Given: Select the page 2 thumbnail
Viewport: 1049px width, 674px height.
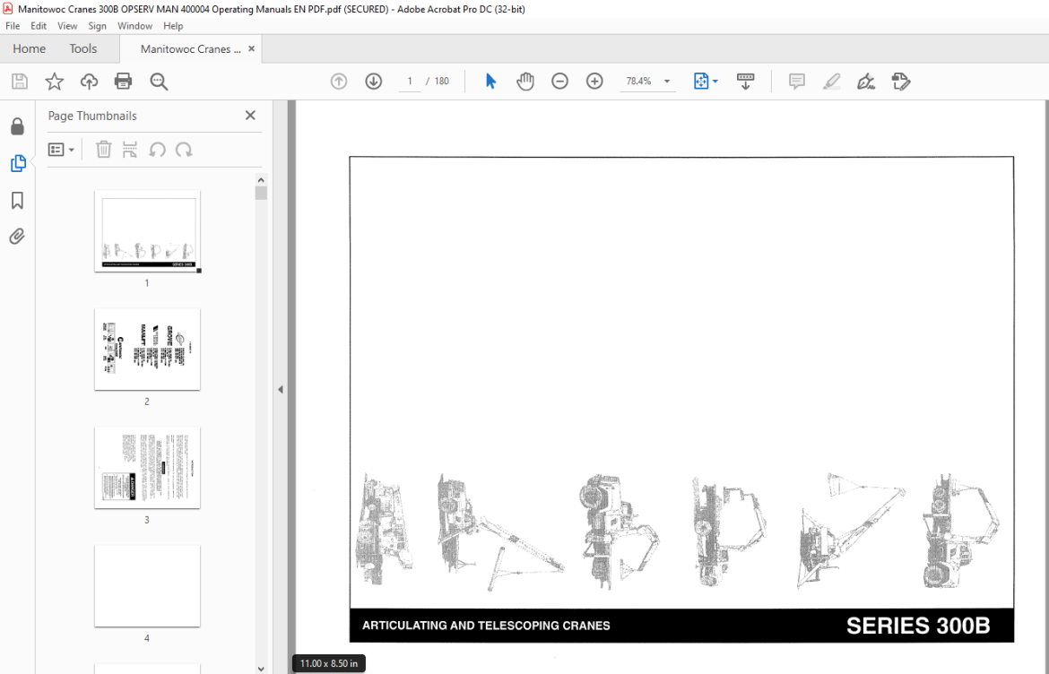Looking at the screenshot, I should (x=147, y=349).
